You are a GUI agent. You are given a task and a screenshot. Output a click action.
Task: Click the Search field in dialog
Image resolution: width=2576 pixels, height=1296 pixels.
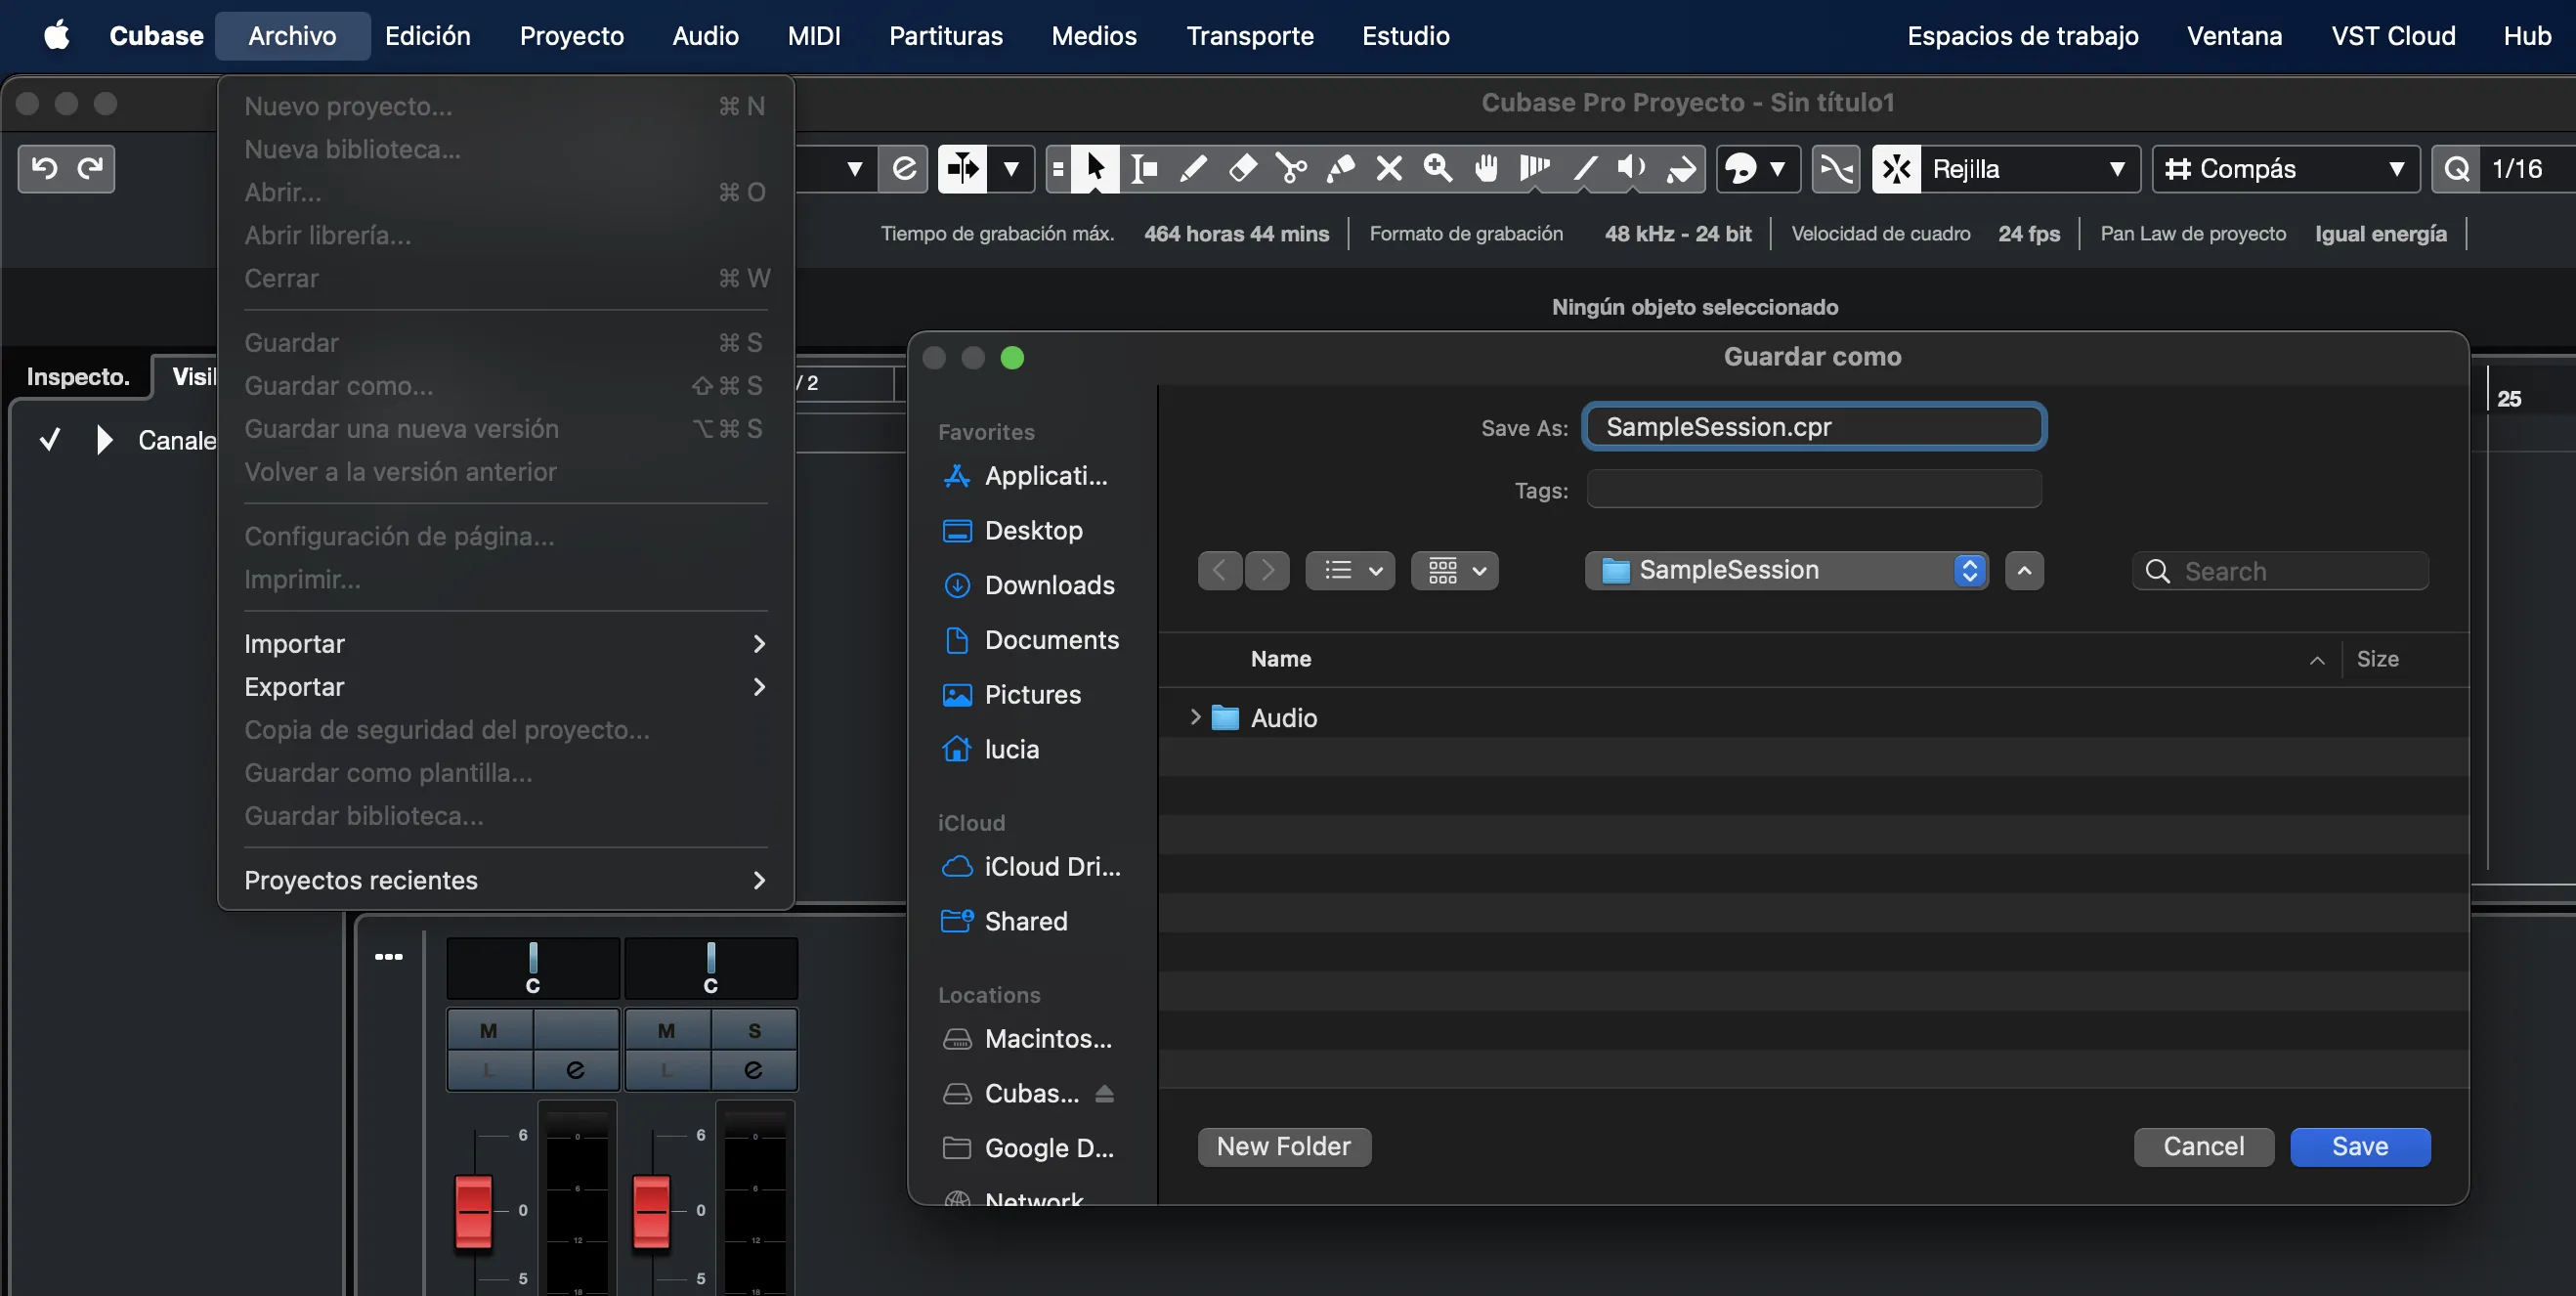pyautogui.click(x=2280, y=571)
